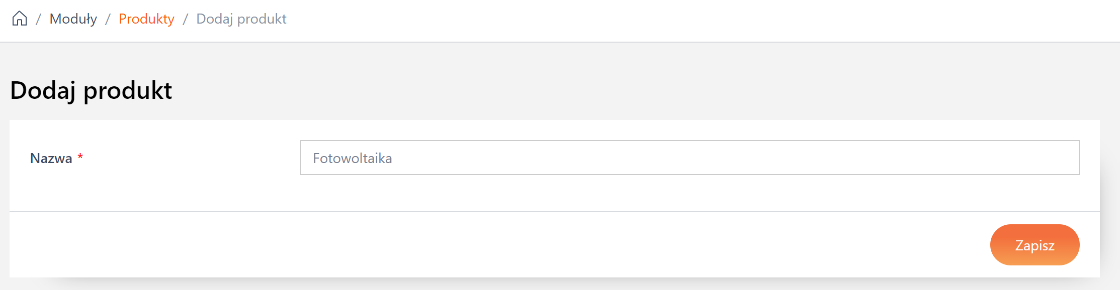Go to the Moduły breadcrumb link
Image resolution: width=1120 pixels, height=290 pixels.
pyautogui.click(x=73, y=19)
